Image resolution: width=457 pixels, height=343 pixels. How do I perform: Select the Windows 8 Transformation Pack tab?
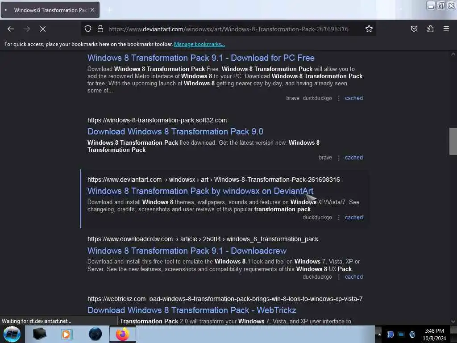pyautogui.click(x=50, y=10)
